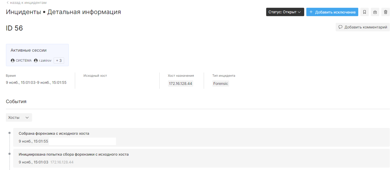Click timeline marker of 'Собрана форензика' event

tap(9, 133)
